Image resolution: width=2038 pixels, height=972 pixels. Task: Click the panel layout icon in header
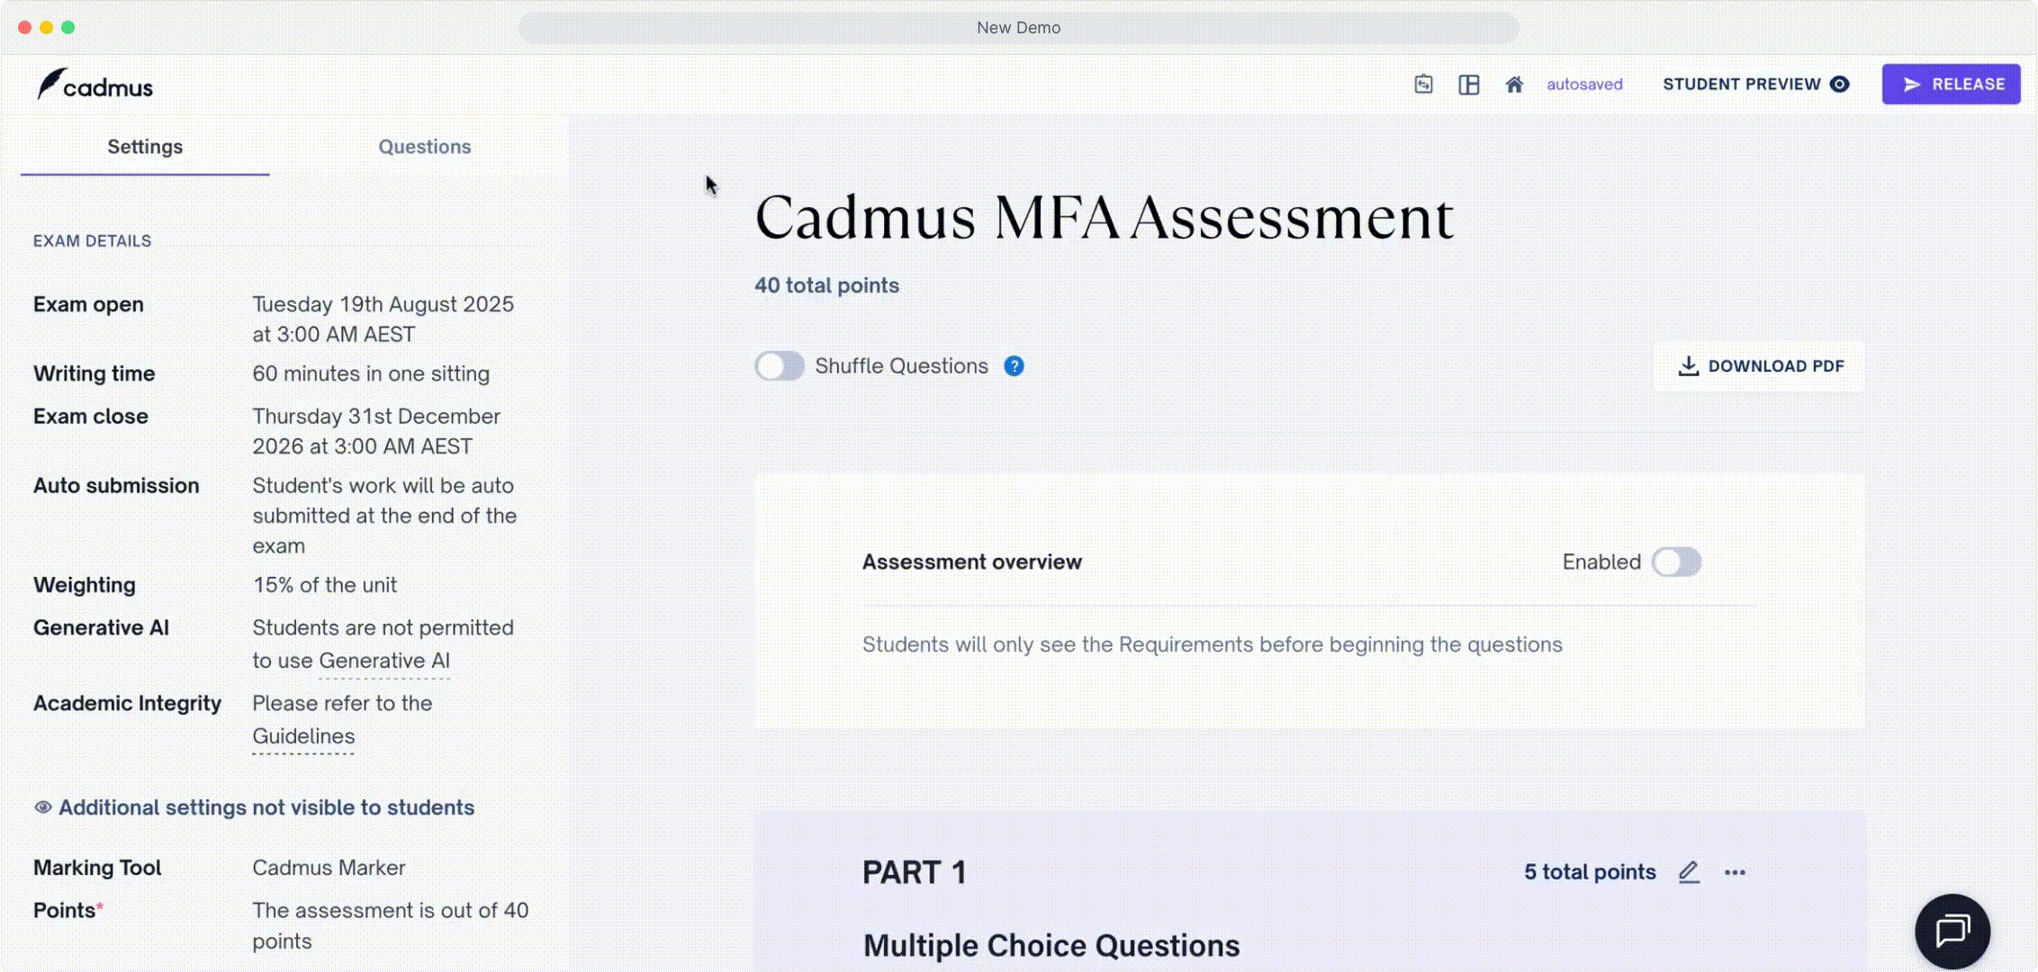click(1469, 85)
